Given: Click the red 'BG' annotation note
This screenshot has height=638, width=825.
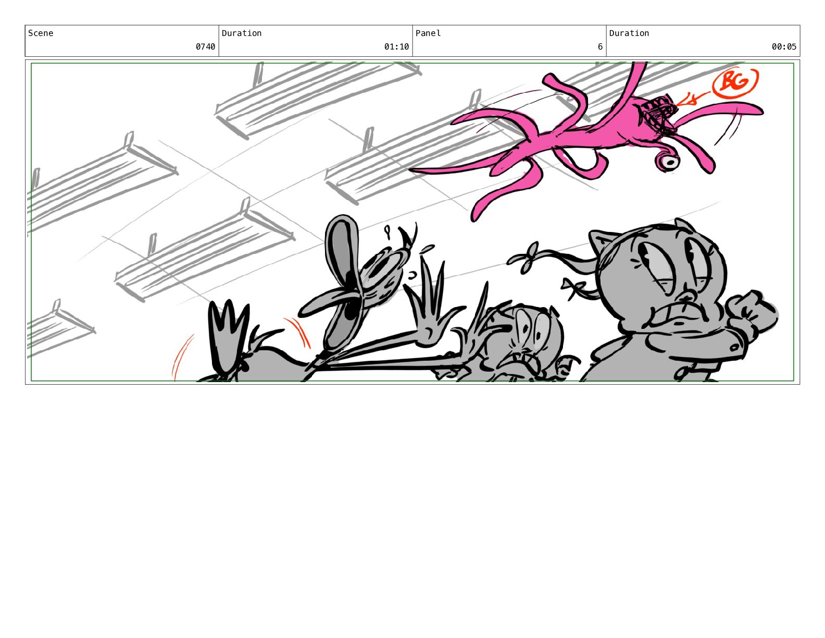Looking at the screenshot, I should pyautogui.click(x=735, y=82).
